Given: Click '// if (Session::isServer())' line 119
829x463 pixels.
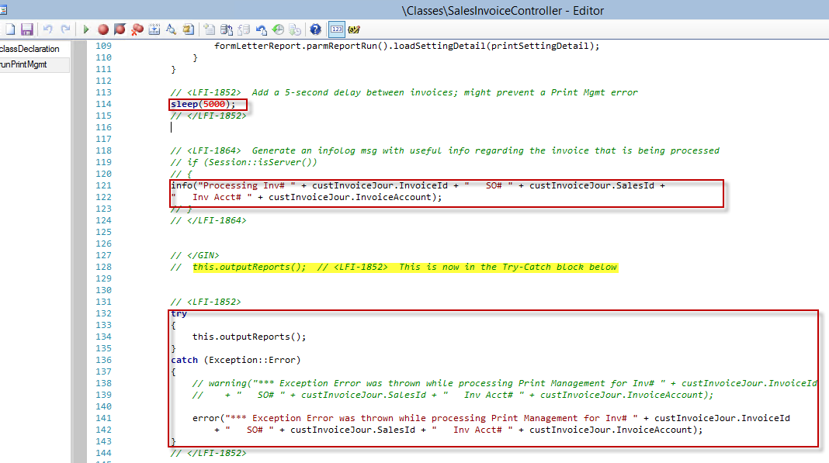Looking at the screenshot, I should point(244,162).
